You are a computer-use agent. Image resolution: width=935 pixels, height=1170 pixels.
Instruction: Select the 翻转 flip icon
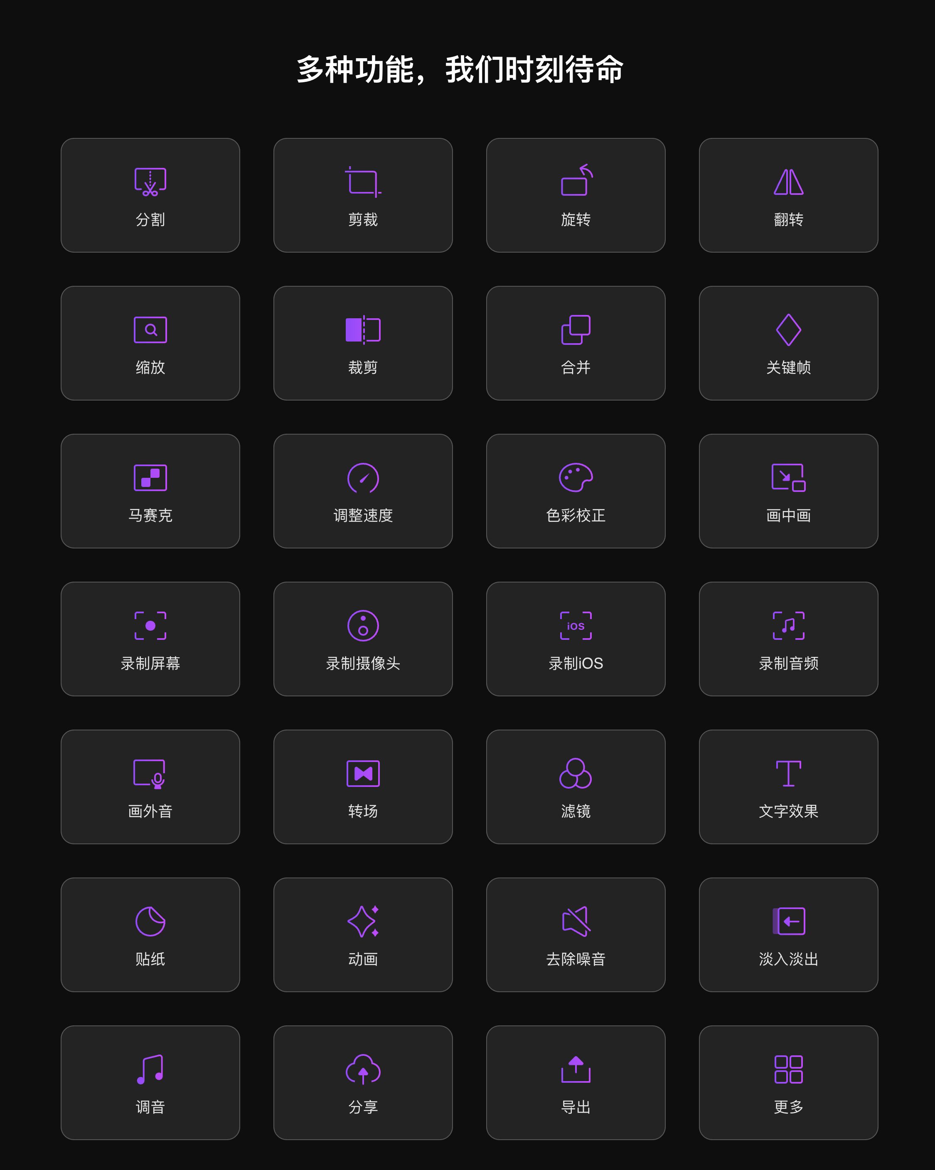click(x=788, y=182)
